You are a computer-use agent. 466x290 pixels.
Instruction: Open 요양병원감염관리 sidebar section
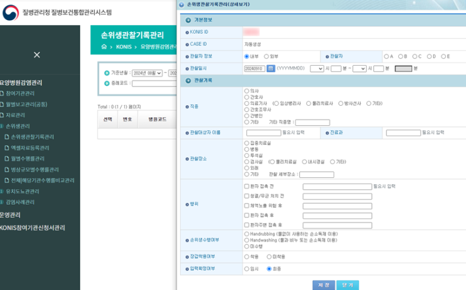pyautogui.click(x=21, y=83)
